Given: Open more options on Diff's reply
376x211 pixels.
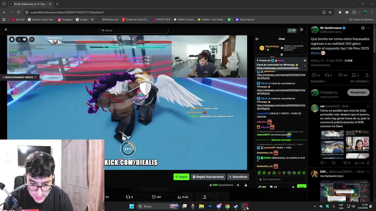Looking at the screenshot, I should click(368, 171).
